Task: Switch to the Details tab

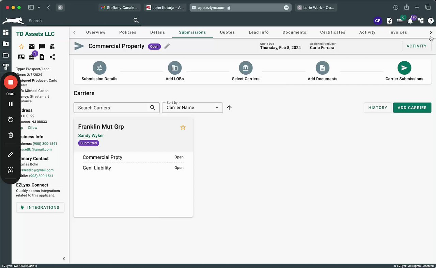Action: click(158, 32)
